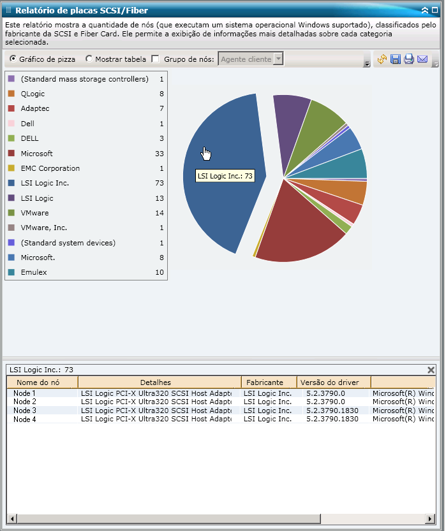Click the Emulex legend label
This screenshot has height=531, width=446.
click(34, 272)
